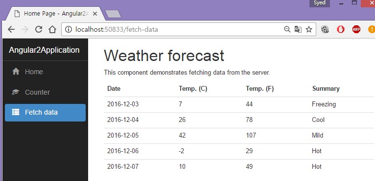Click the orange exclamation extension icon
Viewport: 375px width, 181px height.
pyautogui.click(x=372, y=29)
